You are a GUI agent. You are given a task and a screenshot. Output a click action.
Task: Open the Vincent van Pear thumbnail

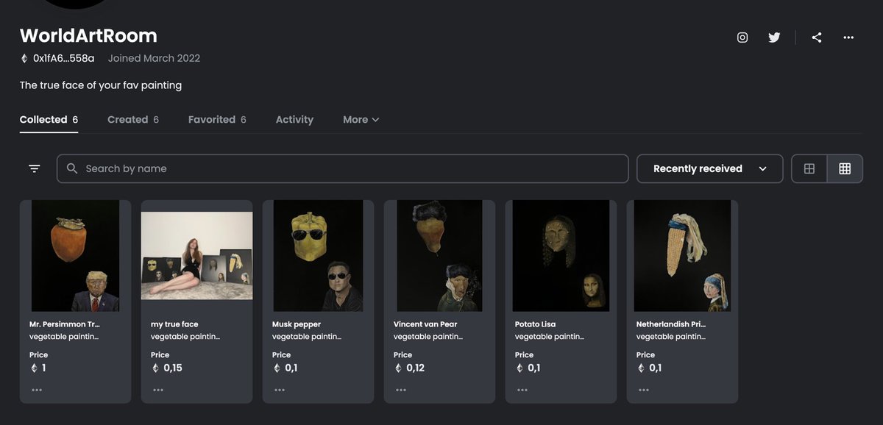[439, 255]
